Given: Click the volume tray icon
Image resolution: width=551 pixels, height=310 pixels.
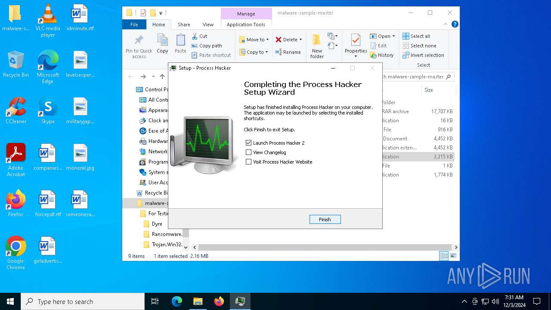Looking at the screenshot, I should click(495, 301).
